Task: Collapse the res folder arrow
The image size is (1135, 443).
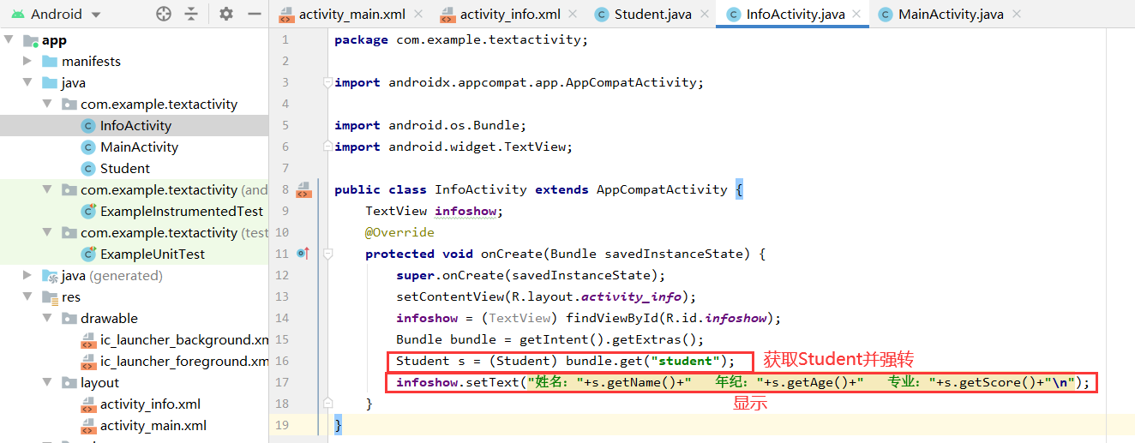Action: pyautogui.click(x=27, y=297)
